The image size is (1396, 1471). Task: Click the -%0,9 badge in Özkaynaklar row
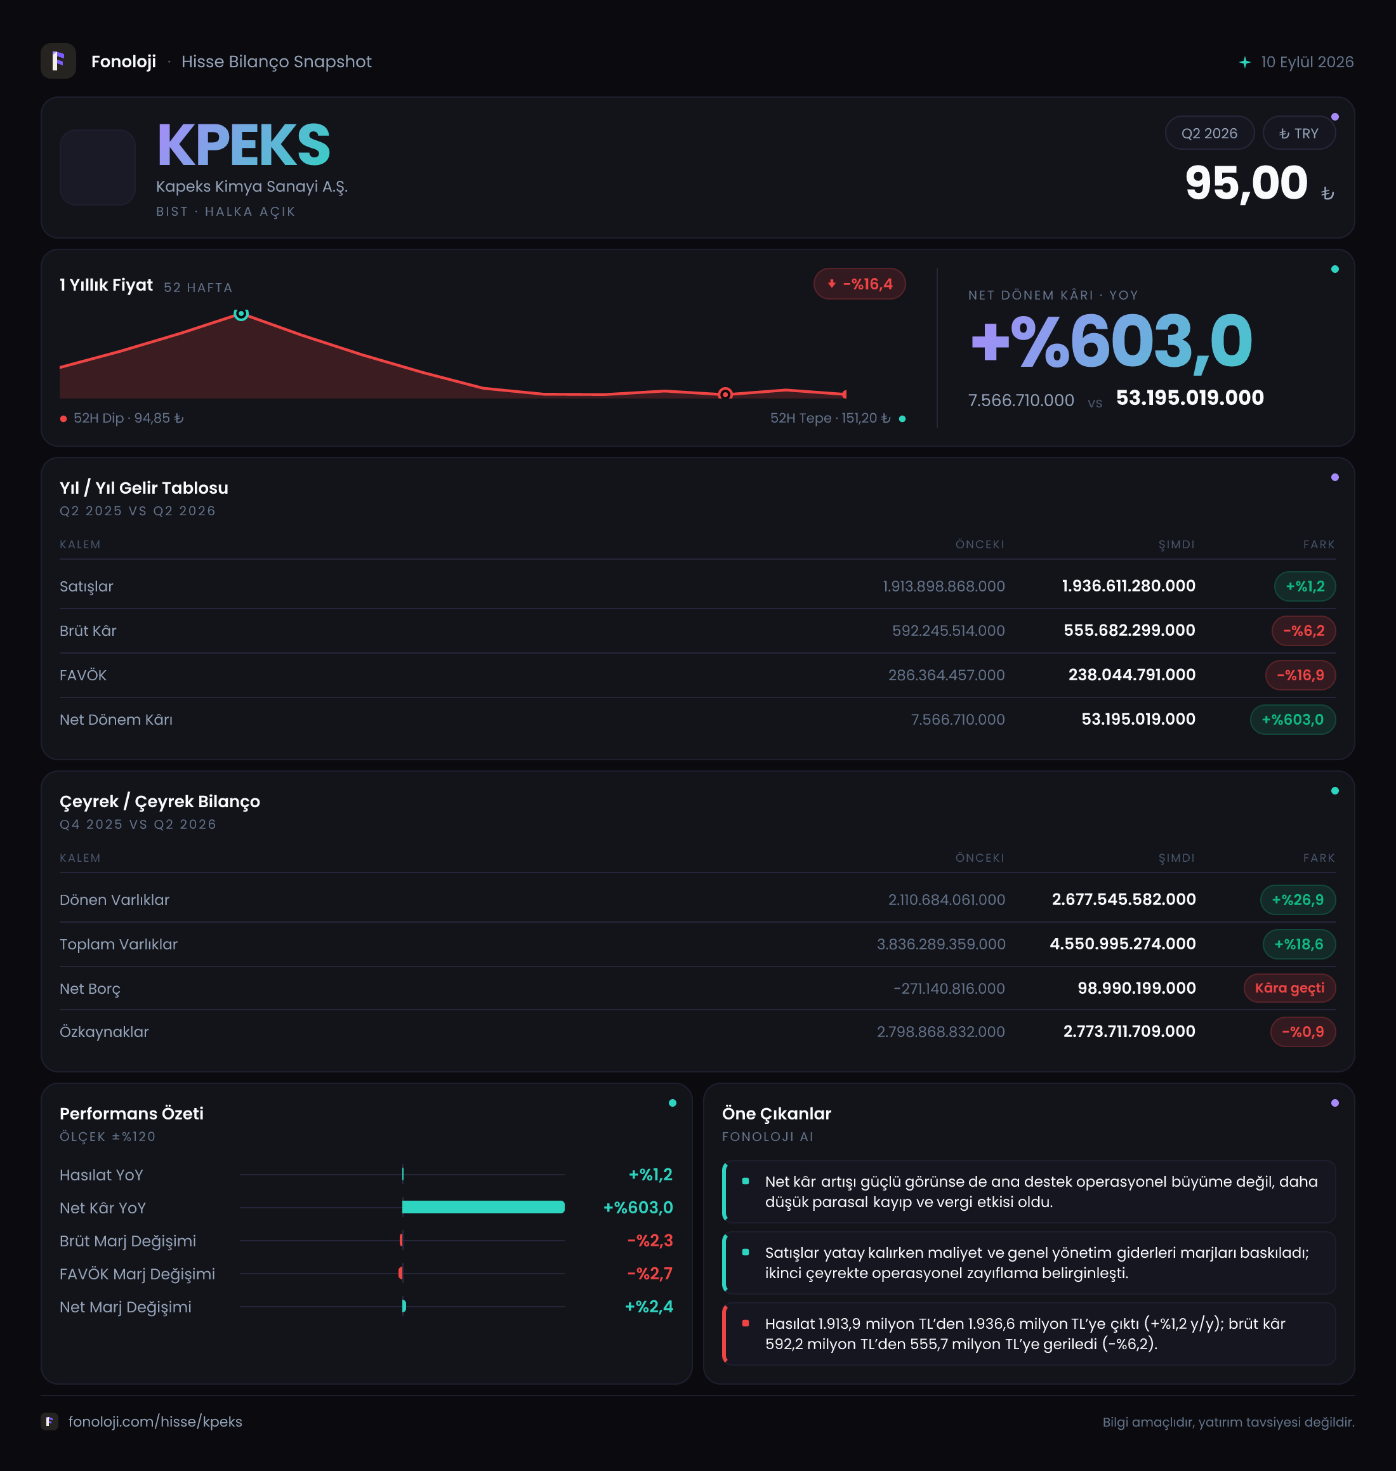point(1302,1031)
